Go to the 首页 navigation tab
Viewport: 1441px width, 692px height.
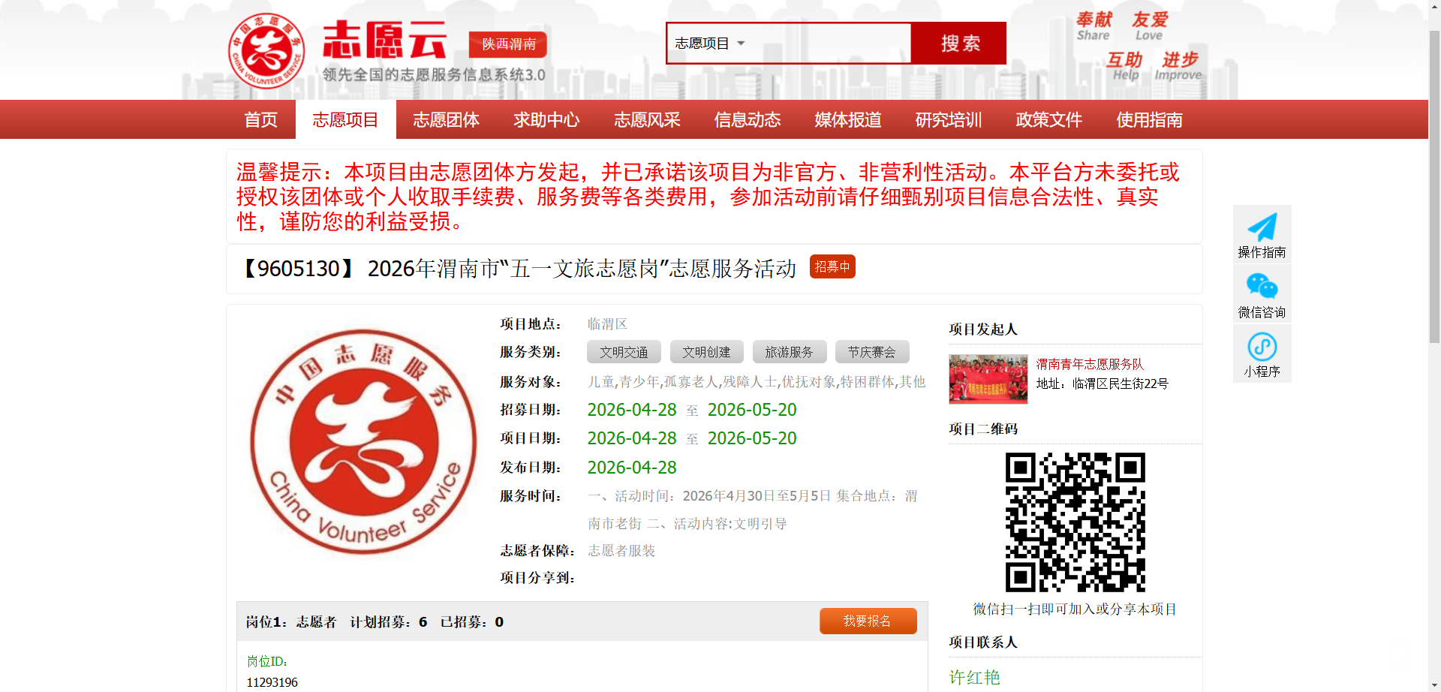[x=260, y=119]
